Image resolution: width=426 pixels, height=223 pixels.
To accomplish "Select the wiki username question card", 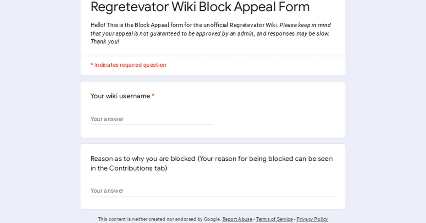I will (213, 109).
